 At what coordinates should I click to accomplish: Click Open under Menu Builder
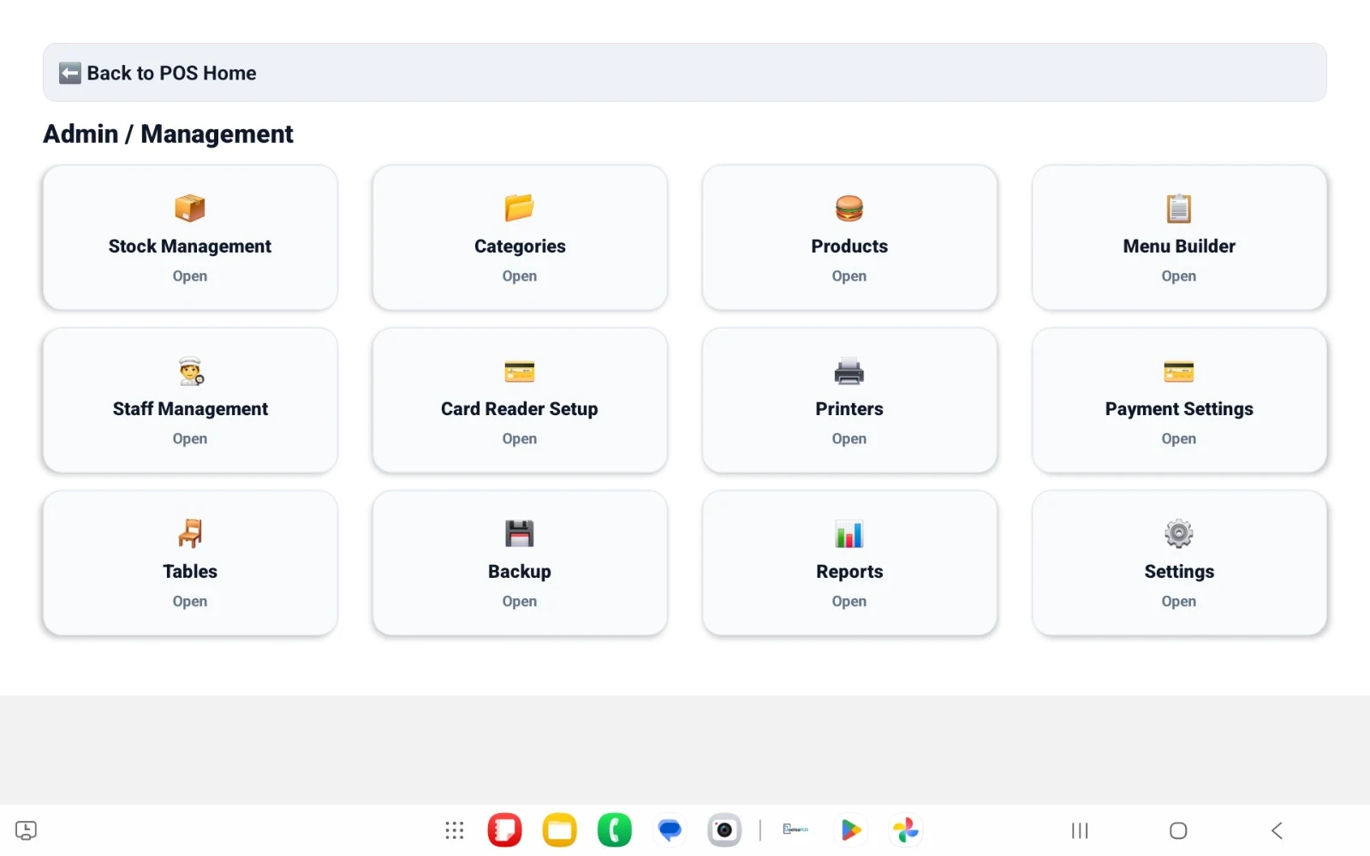pos(1178,276)
